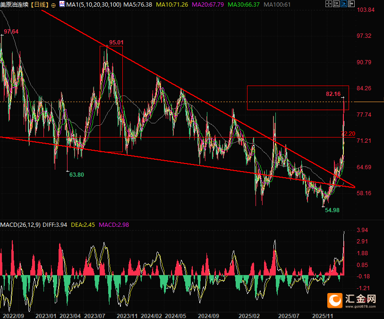
Task: Click the -0.18 MACD axis value
Action: point(363,276)
